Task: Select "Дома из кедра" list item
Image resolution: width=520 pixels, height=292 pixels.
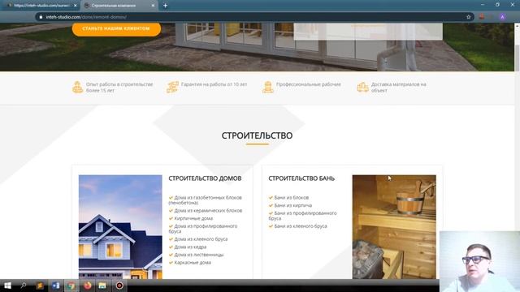Action: pyautogui.click(x=188, y=247)
